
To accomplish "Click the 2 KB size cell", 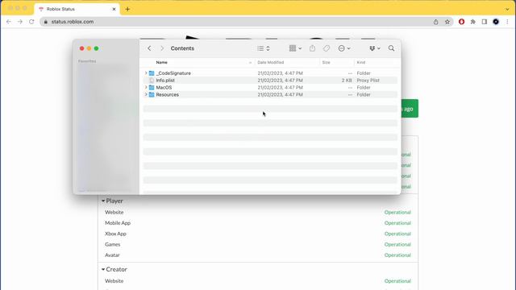I will pyautogui.click(x=347, y=81).
